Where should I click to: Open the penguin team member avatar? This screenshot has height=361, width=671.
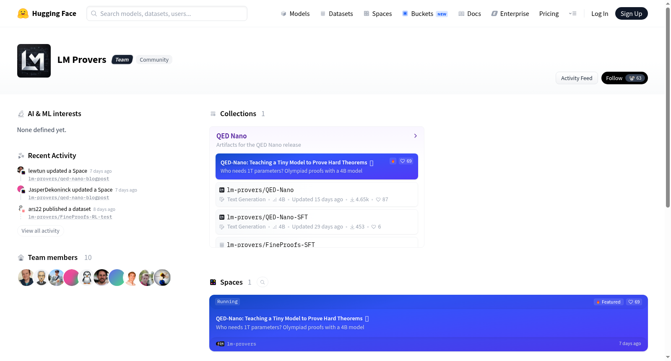[86, 278]
